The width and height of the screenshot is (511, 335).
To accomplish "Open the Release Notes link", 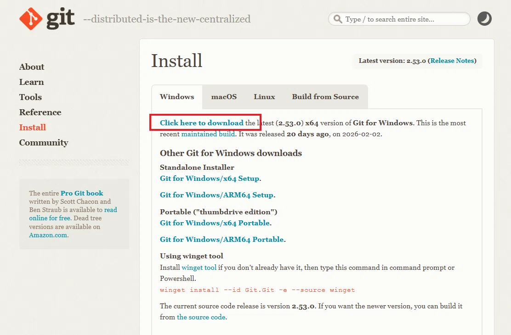I will click(x=452, y=61).
